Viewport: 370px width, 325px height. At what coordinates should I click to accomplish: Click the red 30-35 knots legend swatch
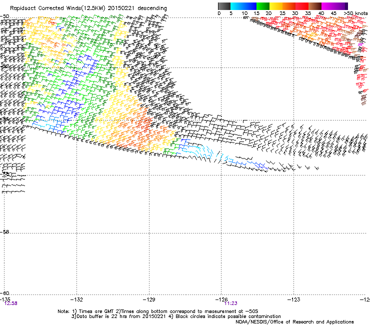click(x=302, y=6)
